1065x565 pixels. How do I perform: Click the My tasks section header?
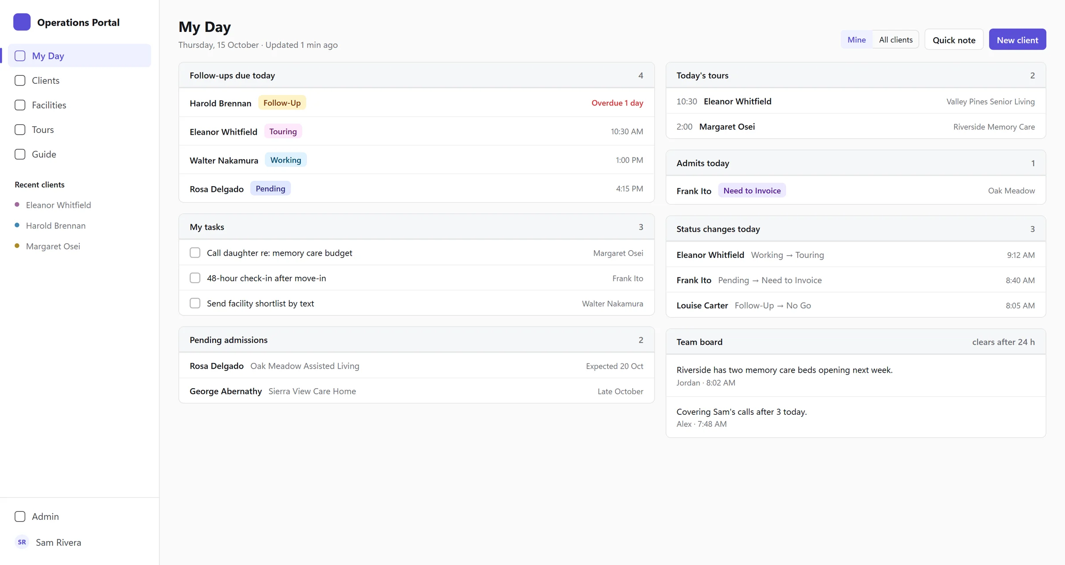[x=416, y=227]
